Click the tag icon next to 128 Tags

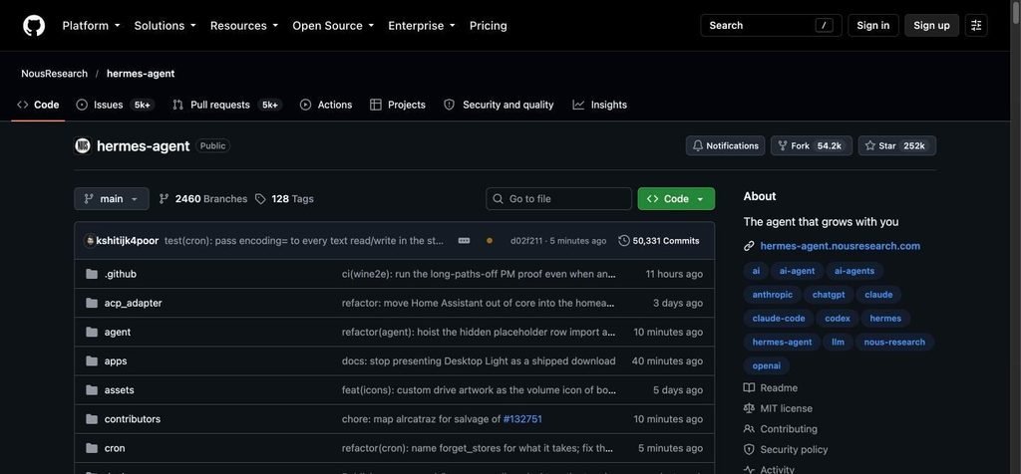coord(260,199)
